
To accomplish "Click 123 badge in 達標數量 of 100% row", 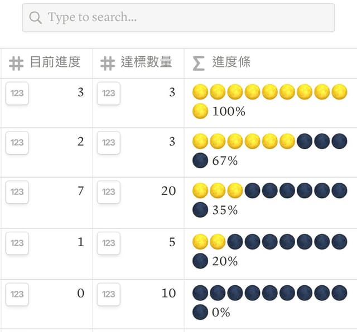I will (x=109, y=93).
